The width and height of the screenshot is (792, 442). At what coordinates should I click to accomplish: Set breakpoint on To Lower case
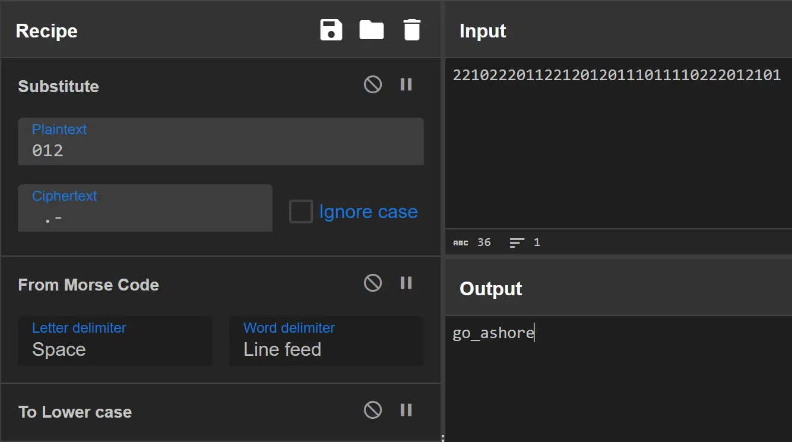click(x=406, y=411)
